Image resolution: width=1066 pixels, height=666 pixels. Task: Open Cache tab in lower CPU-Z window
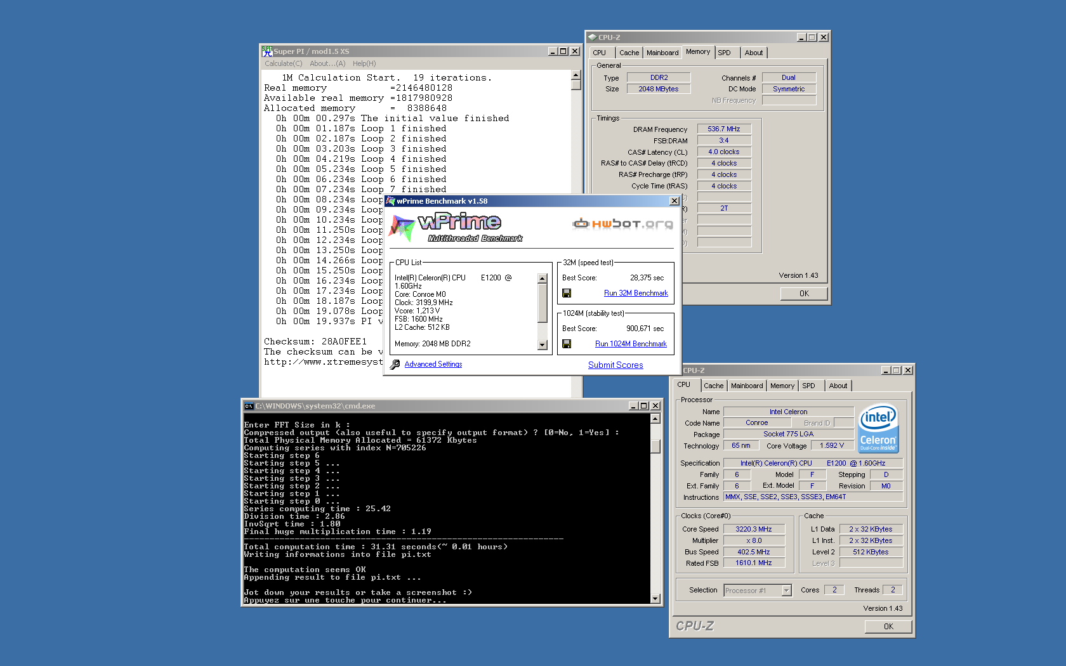[x=714, y=386]
